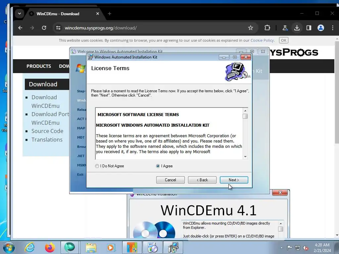Viewport: 339px width, 254px height.
Task: Click the muted volume tray icon
Action: coord(306,248)
